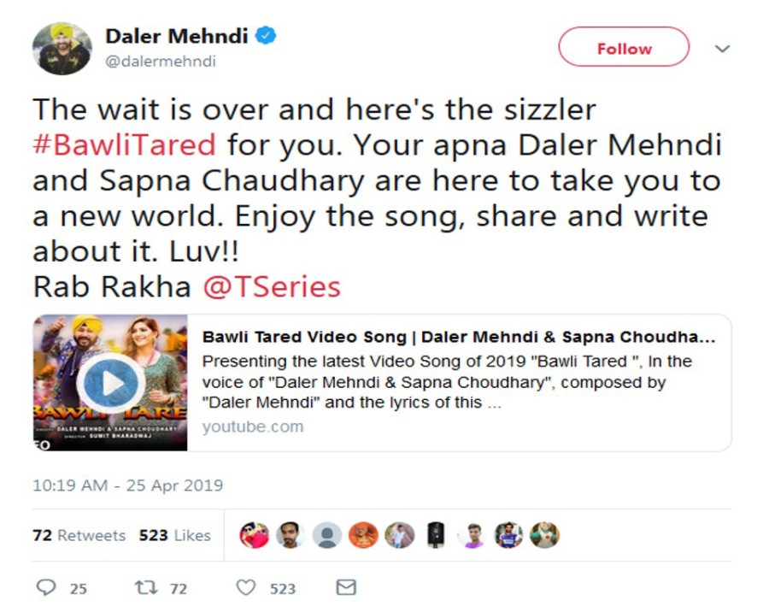Open the 10:19 AM - 25 Apr 2019 timestamp
Screen dimensions: 769x612
127,485
